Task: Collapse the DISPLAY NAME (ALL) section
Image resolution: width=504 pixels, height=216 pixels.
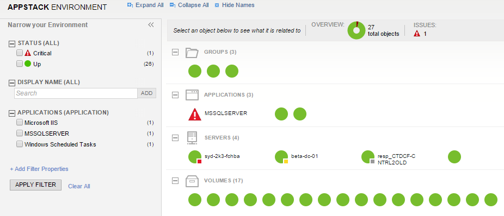Action: pyautogui.click(x=12, y=82)
